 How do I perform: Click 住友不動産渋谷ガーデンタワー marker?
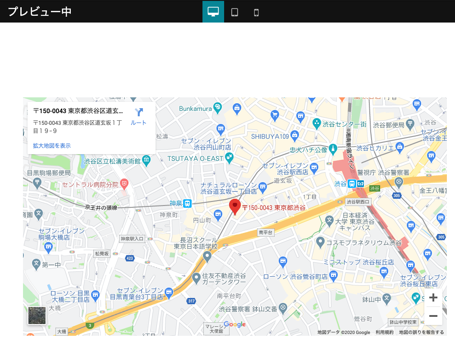tap(197, 278)
